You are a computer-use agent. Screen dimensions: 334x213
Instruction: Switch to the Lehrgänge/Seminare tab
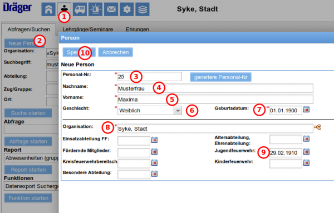click(88, 29)
